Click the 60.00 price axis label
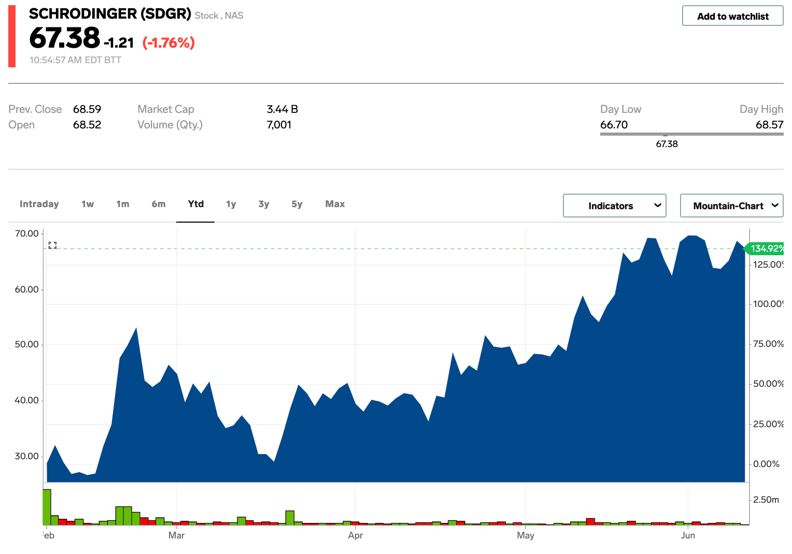The image size is (792, 554). 27,289
